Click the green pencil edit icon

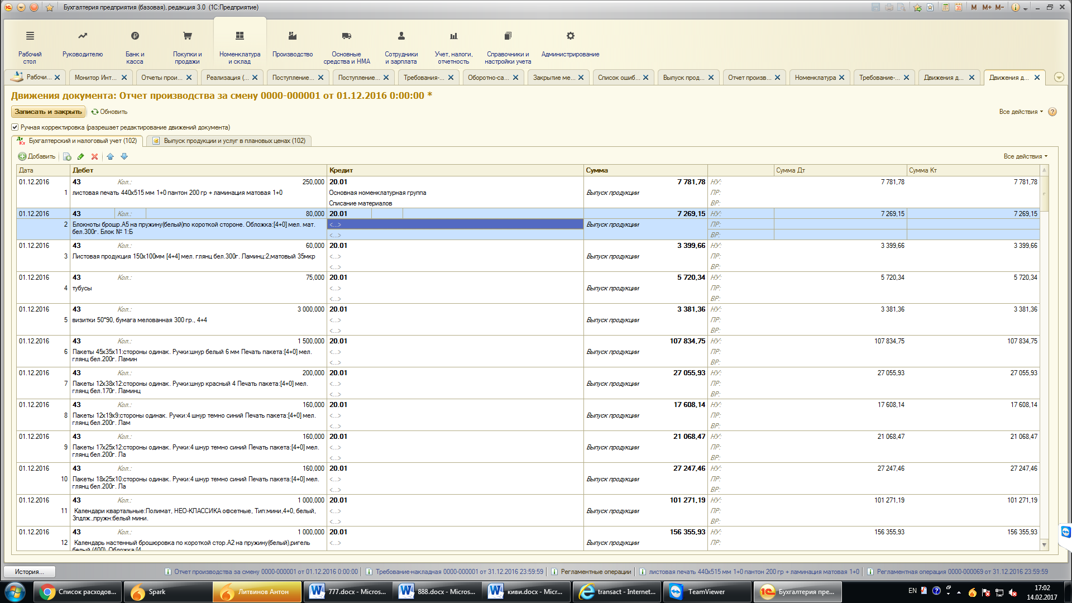click(x=81, y=157)
